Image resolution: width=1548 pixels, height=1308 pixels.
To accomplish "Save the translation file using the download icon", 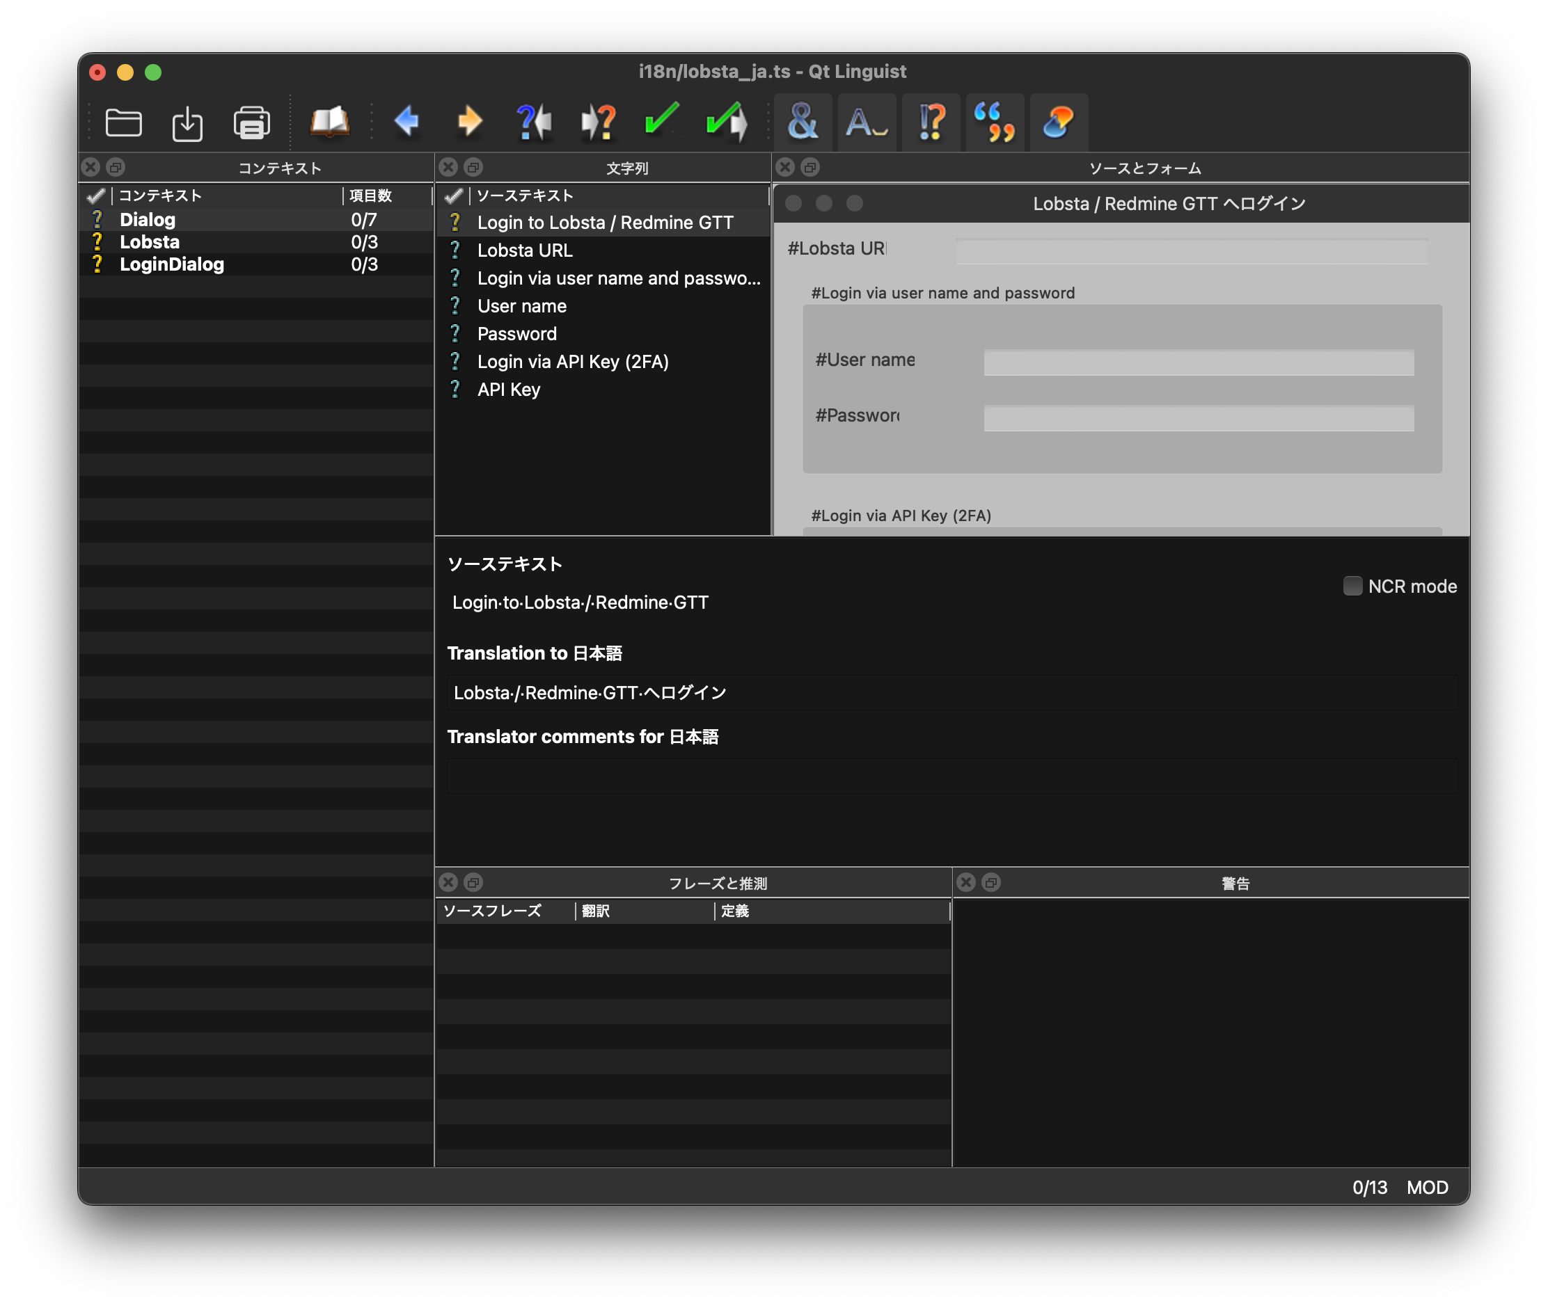I will click(187, 122).
